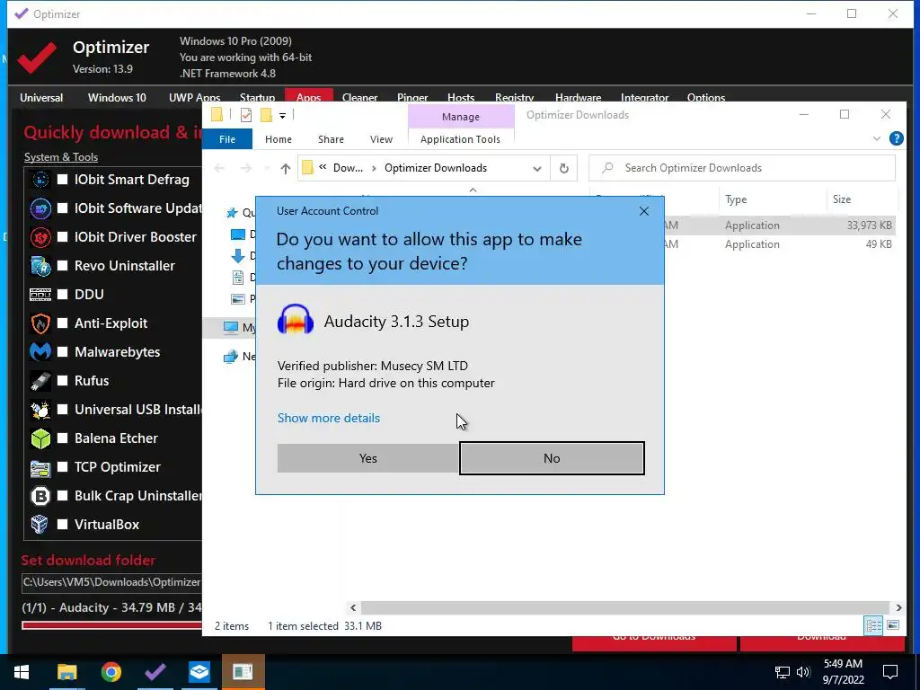
Task: Click the Anti-Exploit shield icon
Action: point(40,323)
